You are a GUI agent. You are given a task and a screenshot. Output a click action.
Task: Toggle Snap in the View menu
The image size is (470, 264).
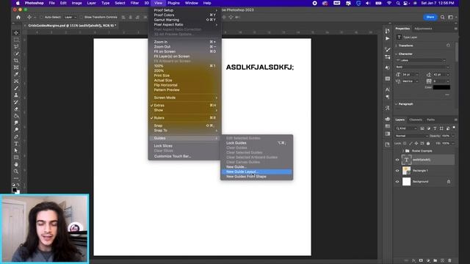click(184, 125)
